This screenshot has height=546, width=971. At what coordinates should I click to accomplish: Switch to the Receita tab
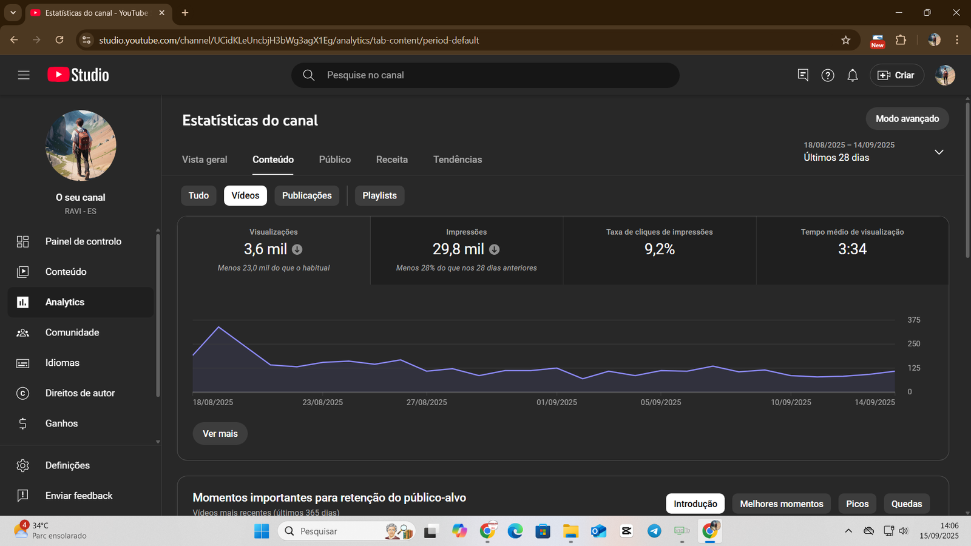(x=391, y=160)
